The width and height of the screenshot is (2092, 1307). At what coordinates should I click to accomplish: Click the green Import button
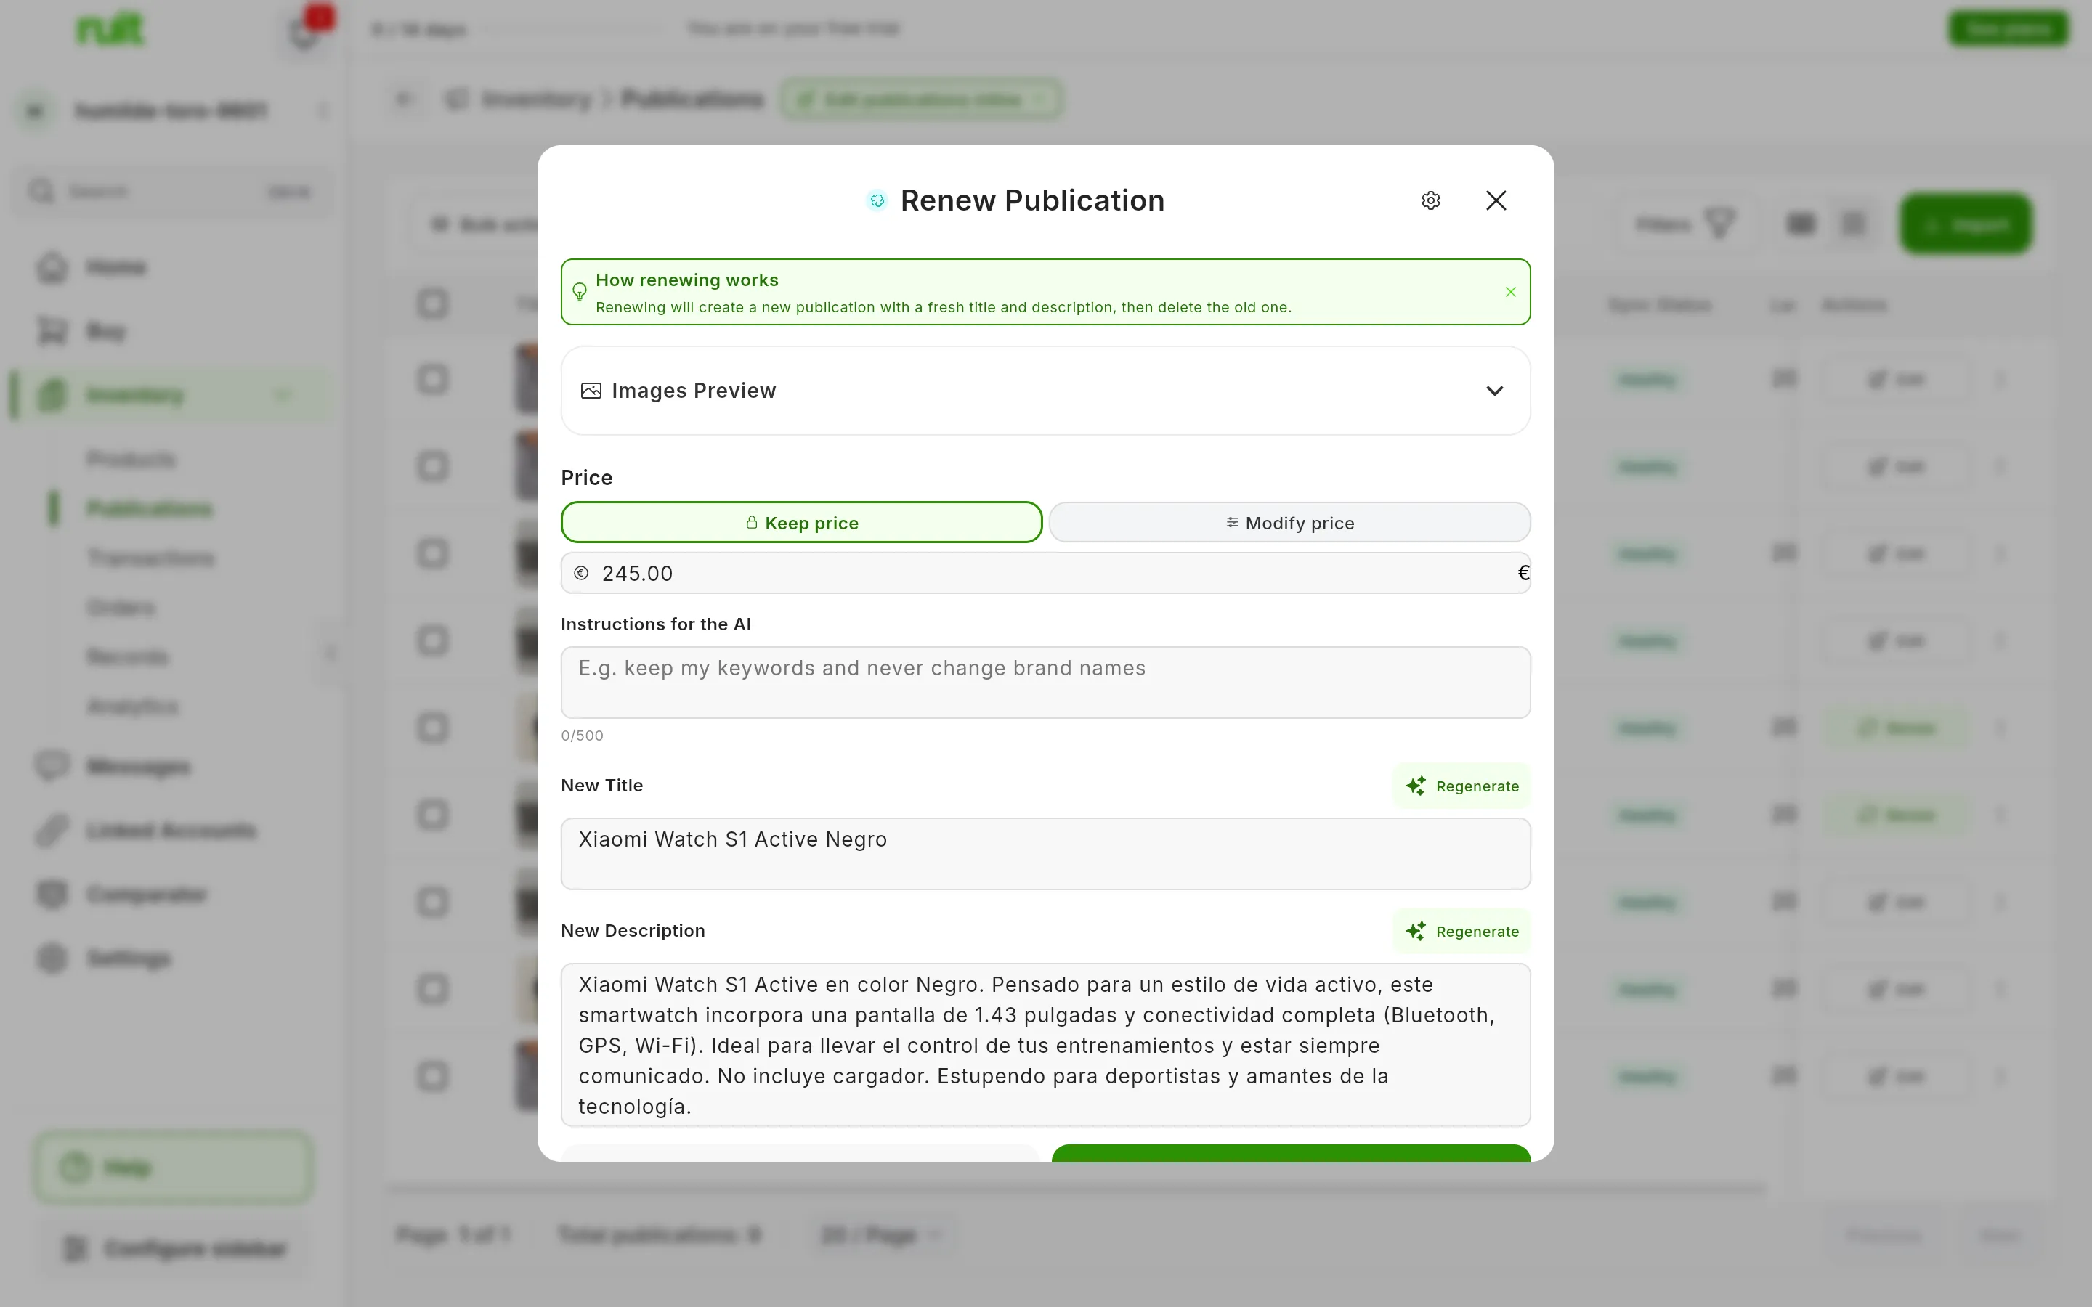1966,224
